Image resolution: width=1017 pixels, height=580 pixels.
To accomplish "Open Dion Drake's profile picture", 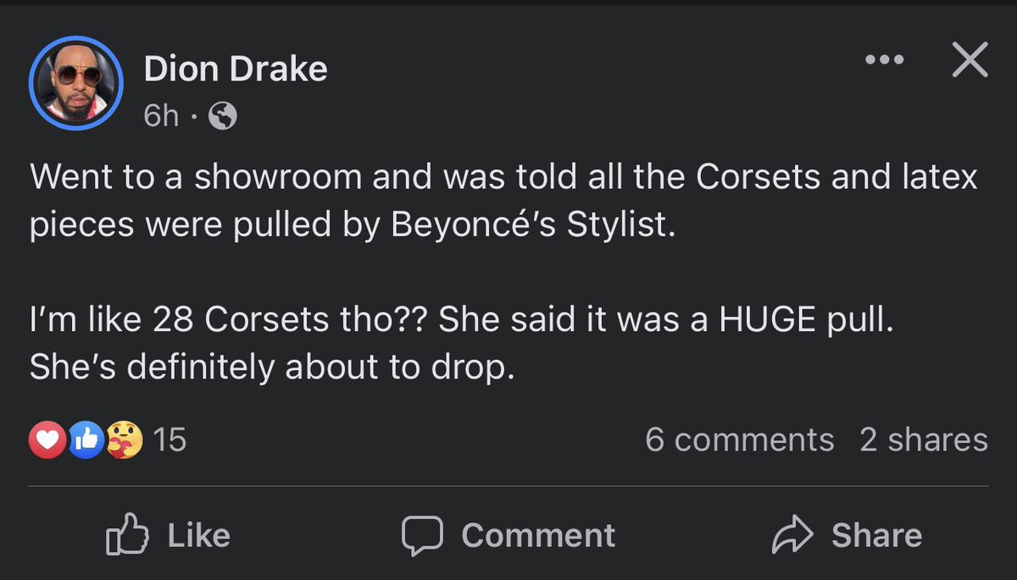I will point(76,83).
